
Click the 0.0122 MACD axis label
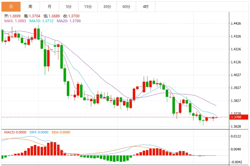click(236, 136)
